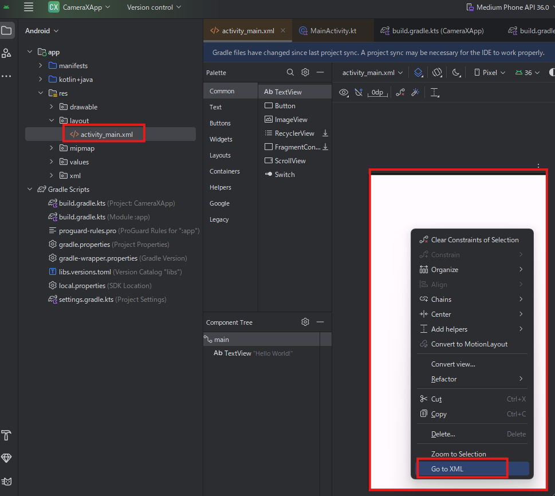Screen dimensions: 555x496
Task: Open the hamburger main menu
Action: (28, 7)
